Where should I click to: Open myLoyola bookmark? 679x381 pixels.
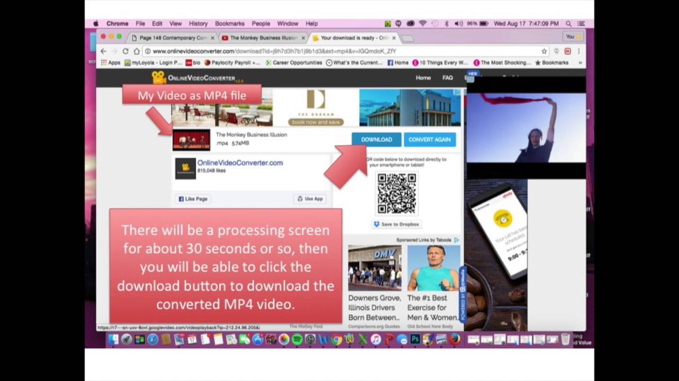point(153,62)
